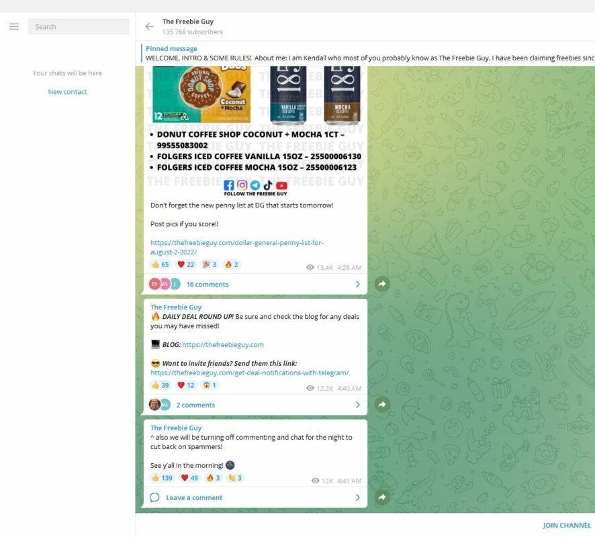Toggle thumbs up reaction showing 139
This screenshot has height=537, width=595.
(162, 478)
